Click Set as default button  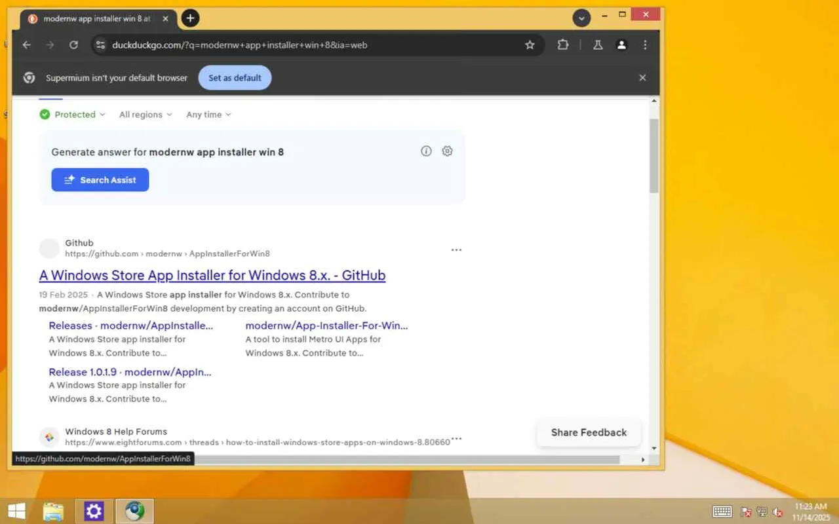pyautogui.click(x=235, y=77)
